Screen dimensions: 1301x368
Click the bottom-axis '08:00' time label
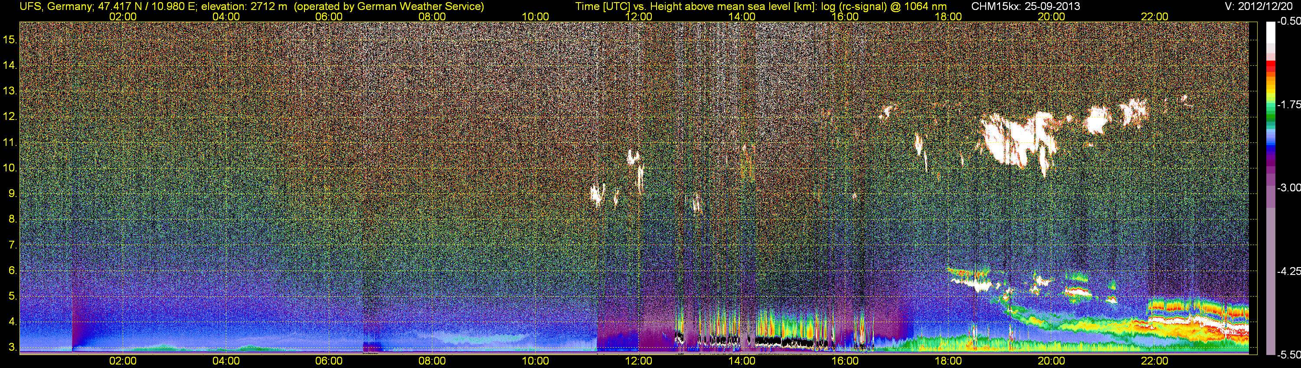[432, 361]
